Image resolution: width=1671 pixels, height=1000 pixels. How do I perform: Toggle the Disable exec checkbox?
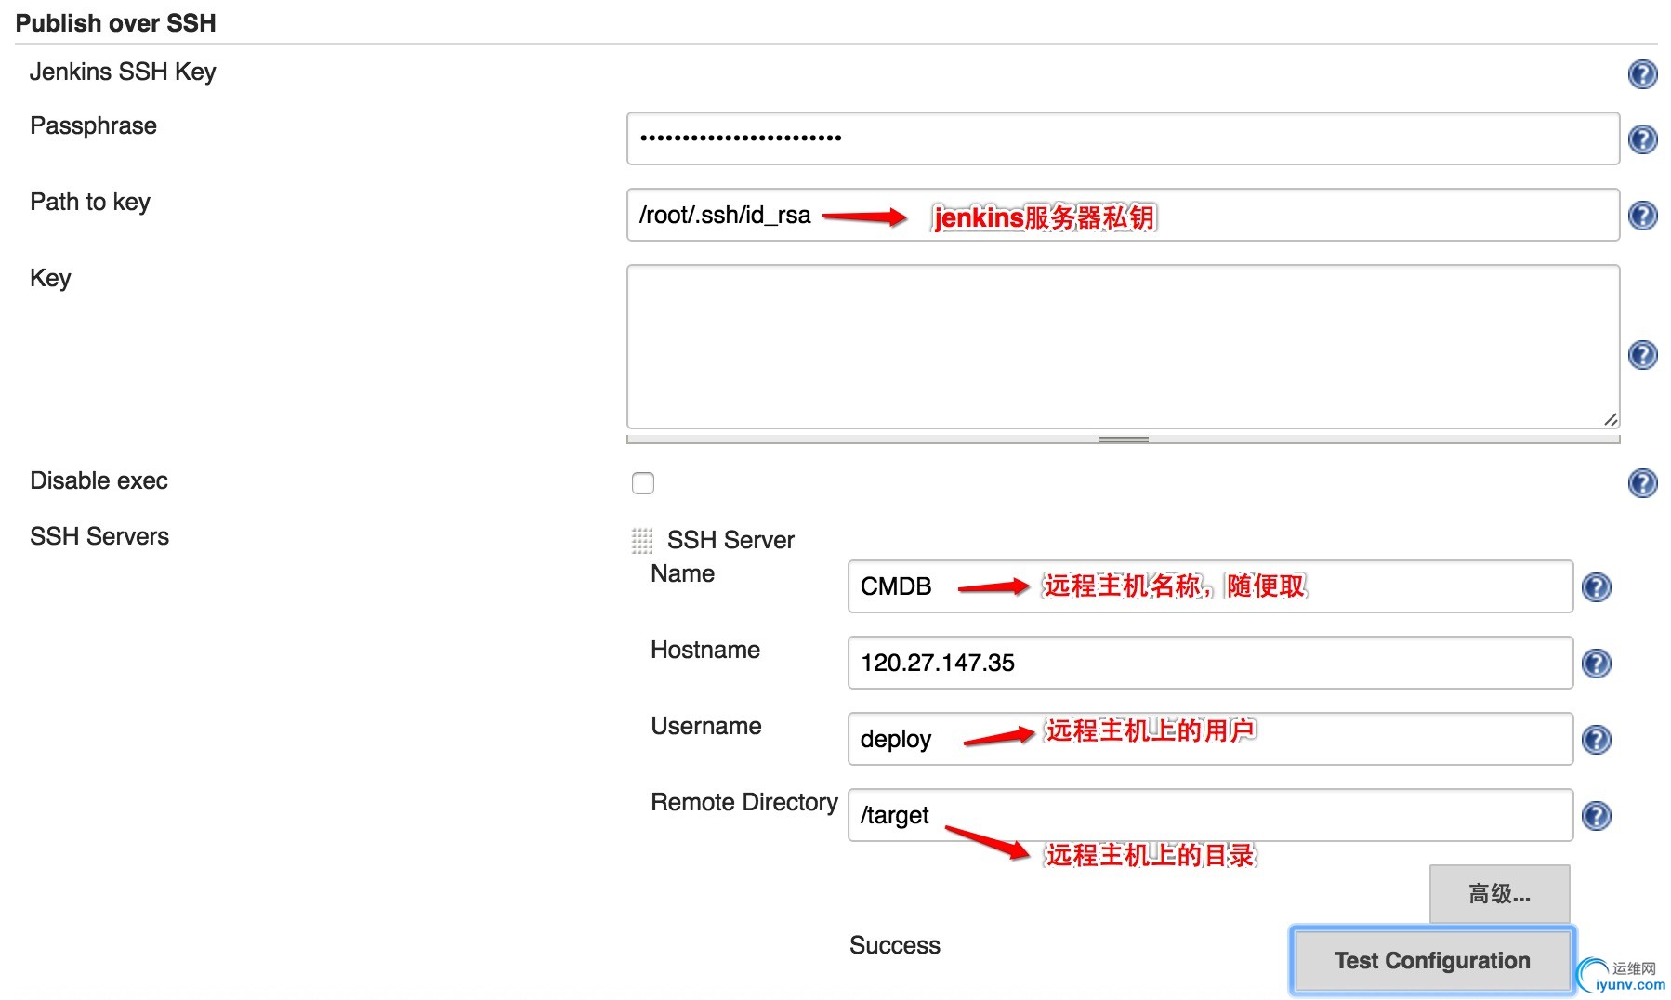[643, 483]
